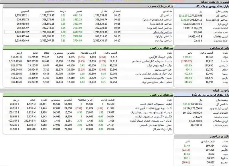Select the شاخص بازار اول index row

88,37
